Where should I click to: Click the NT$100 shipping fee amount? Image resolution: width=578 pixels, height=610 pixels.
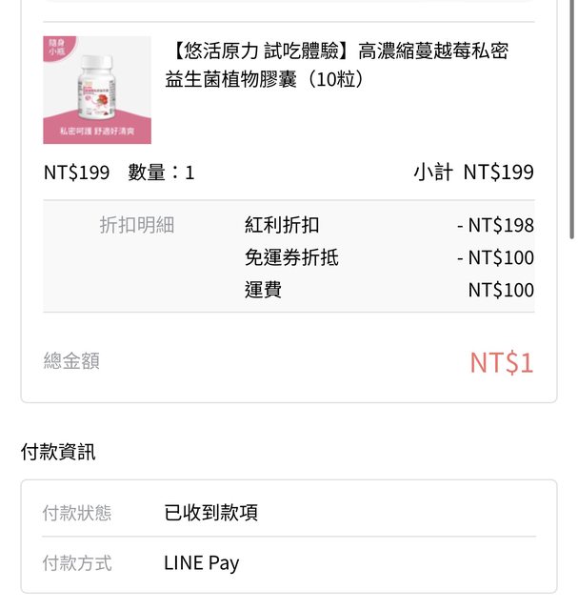pyautogui.click(x=501, y=290)
